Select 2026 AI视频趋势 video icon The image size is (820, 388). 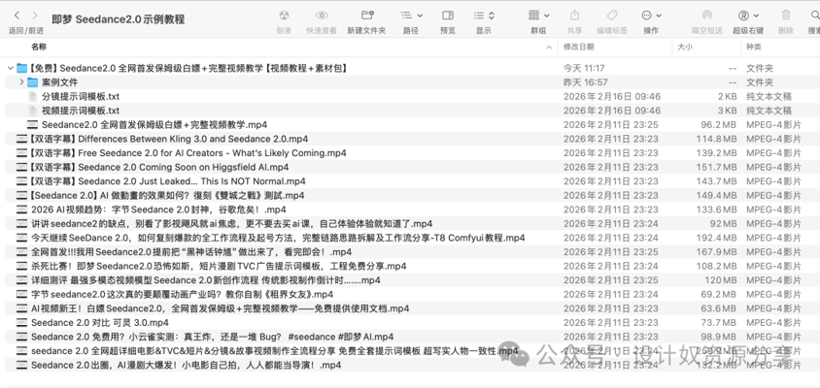click(21, 209)
